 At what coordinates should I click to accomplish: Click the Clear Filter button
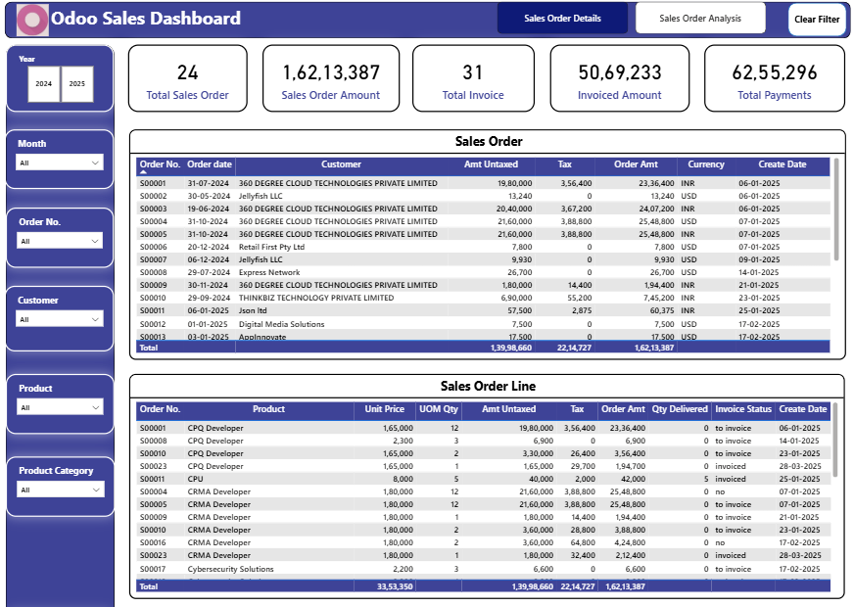click(817, 20)
